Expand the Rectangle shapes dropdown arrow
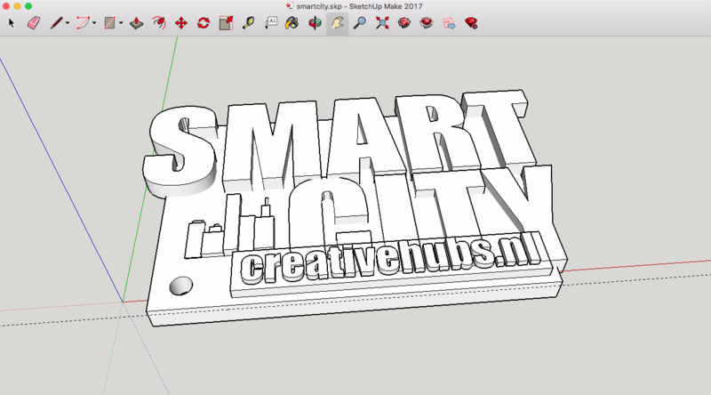 click(120, 23)
